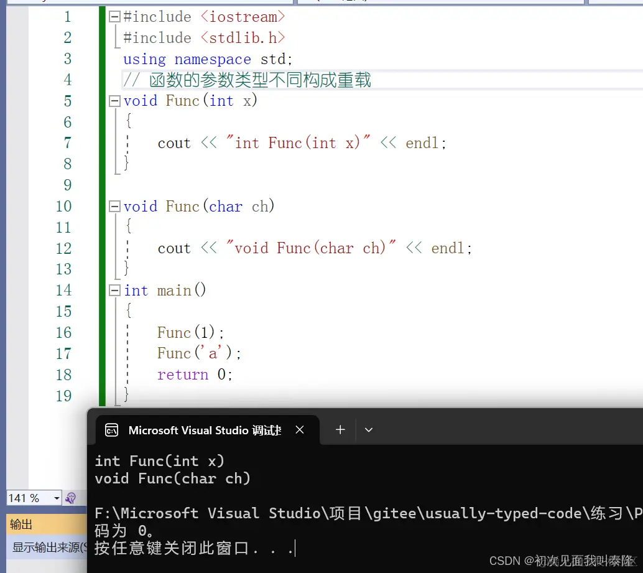Image resolution: width=643 pixels, height=573 pixels.
Task: Click line number 9 in the gutter
Action: pyautogui.click(x=68, y=185)
